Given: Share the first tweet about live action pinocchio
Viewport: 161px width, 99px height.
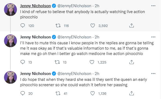Looking at the screenshot, I should point(131,26).
